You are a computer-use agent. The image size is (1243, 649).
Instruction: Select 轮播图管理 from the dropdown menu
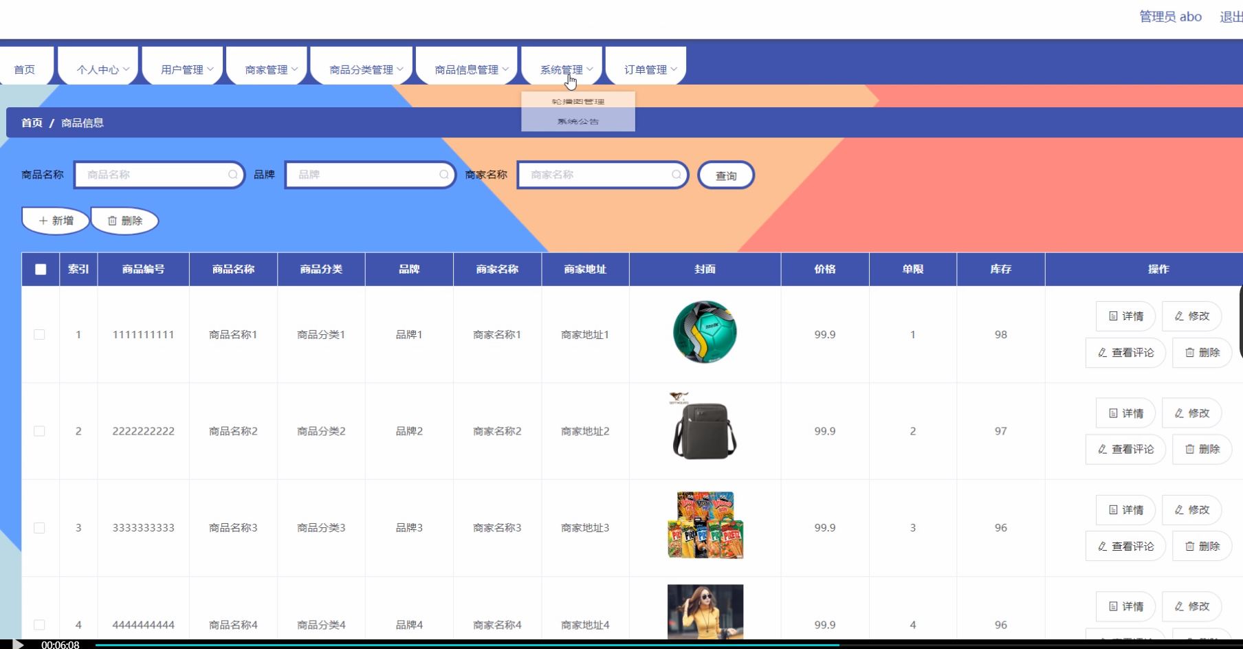[578, 101]
